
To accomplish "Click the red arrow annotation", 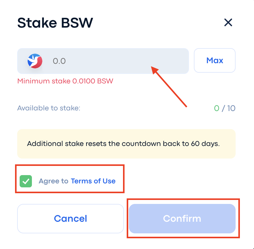I will pos(169,86).
